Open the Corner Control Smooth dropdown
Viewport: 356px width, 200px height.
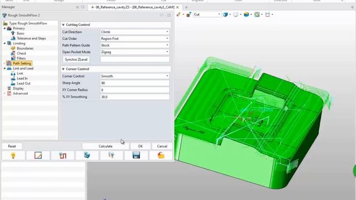click(x=167, y=76)
